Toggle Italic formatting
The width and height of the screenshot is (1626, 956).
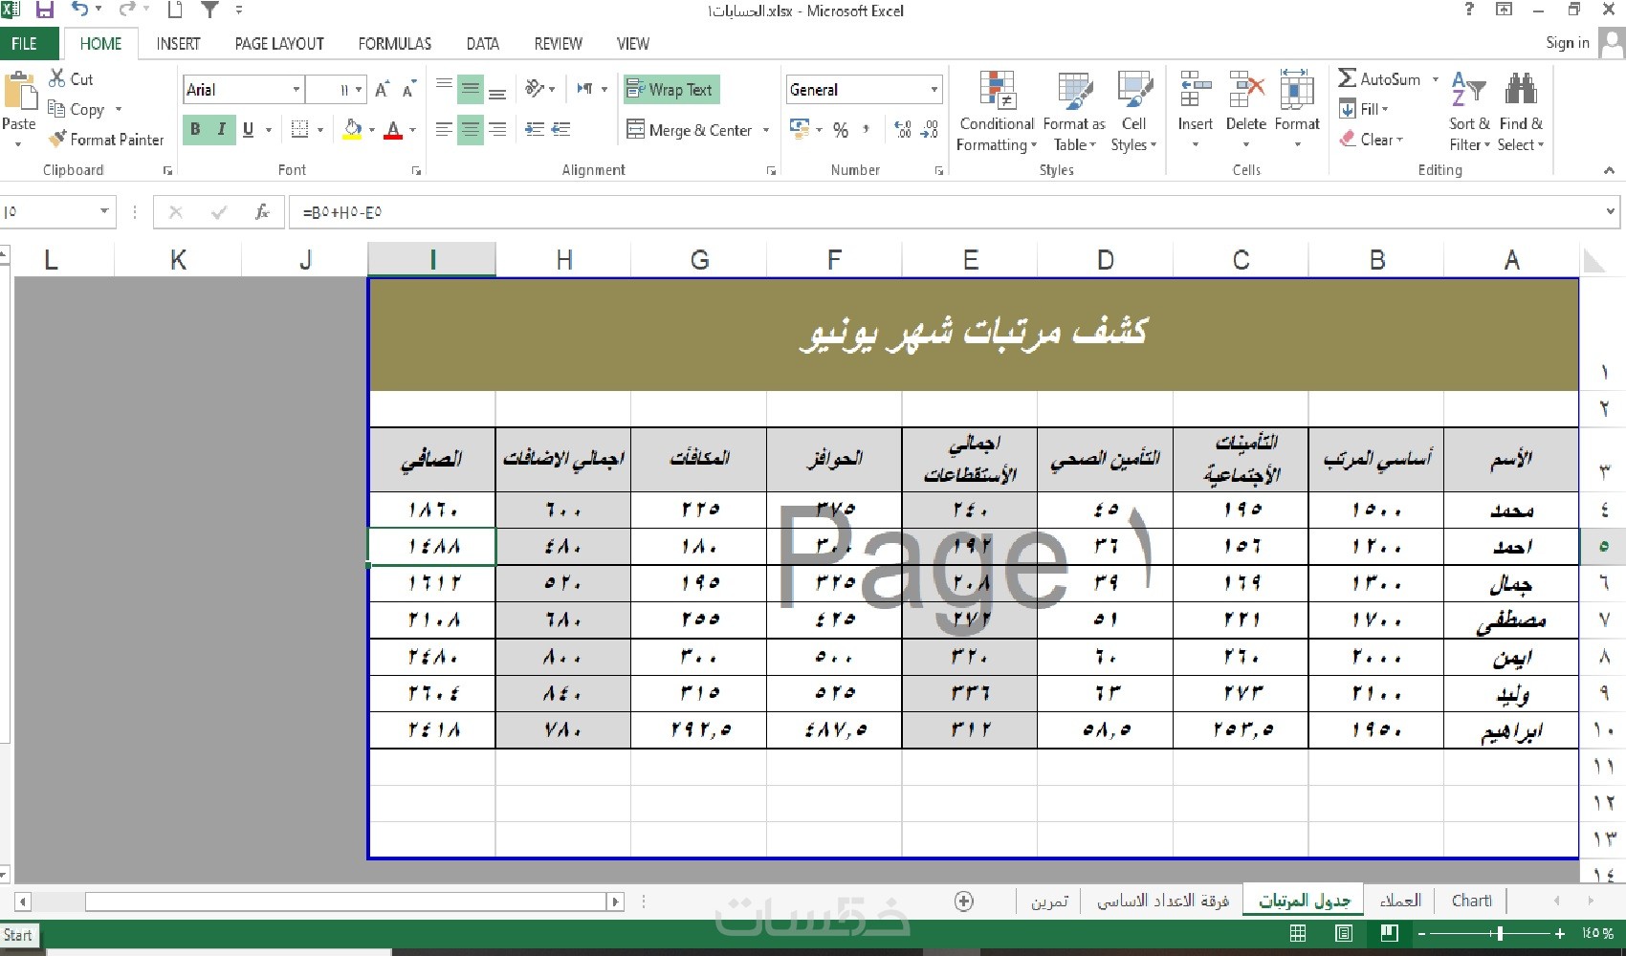click(221, 129)
